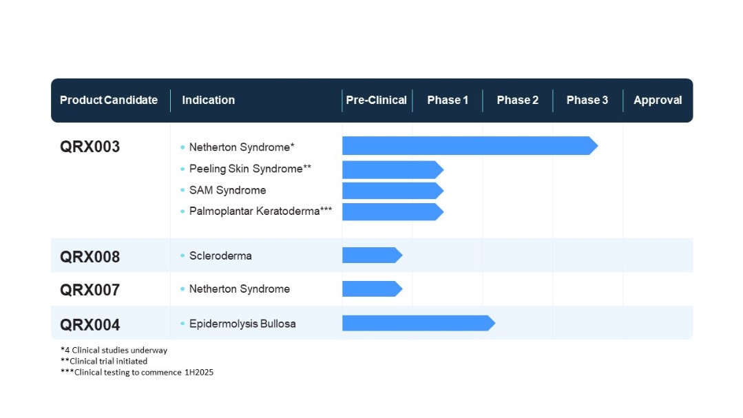Click the Scleroderma progress bar
The height and width of the screenshot is (418, 743).
coord(372,255)
